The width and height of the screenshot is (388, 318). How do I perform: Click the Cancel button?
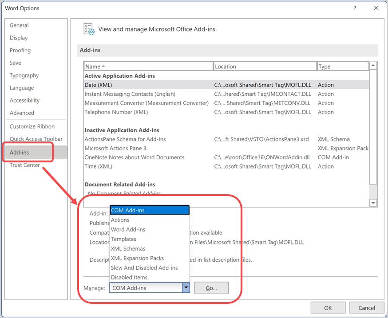(367, 308)
